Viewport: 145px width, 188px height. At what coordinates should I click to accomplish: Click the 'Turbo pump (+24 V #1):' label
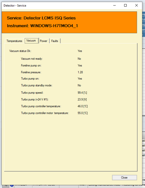[x=35, y=99]
